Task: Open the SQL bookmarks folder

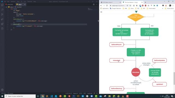Action: [137, 8]
